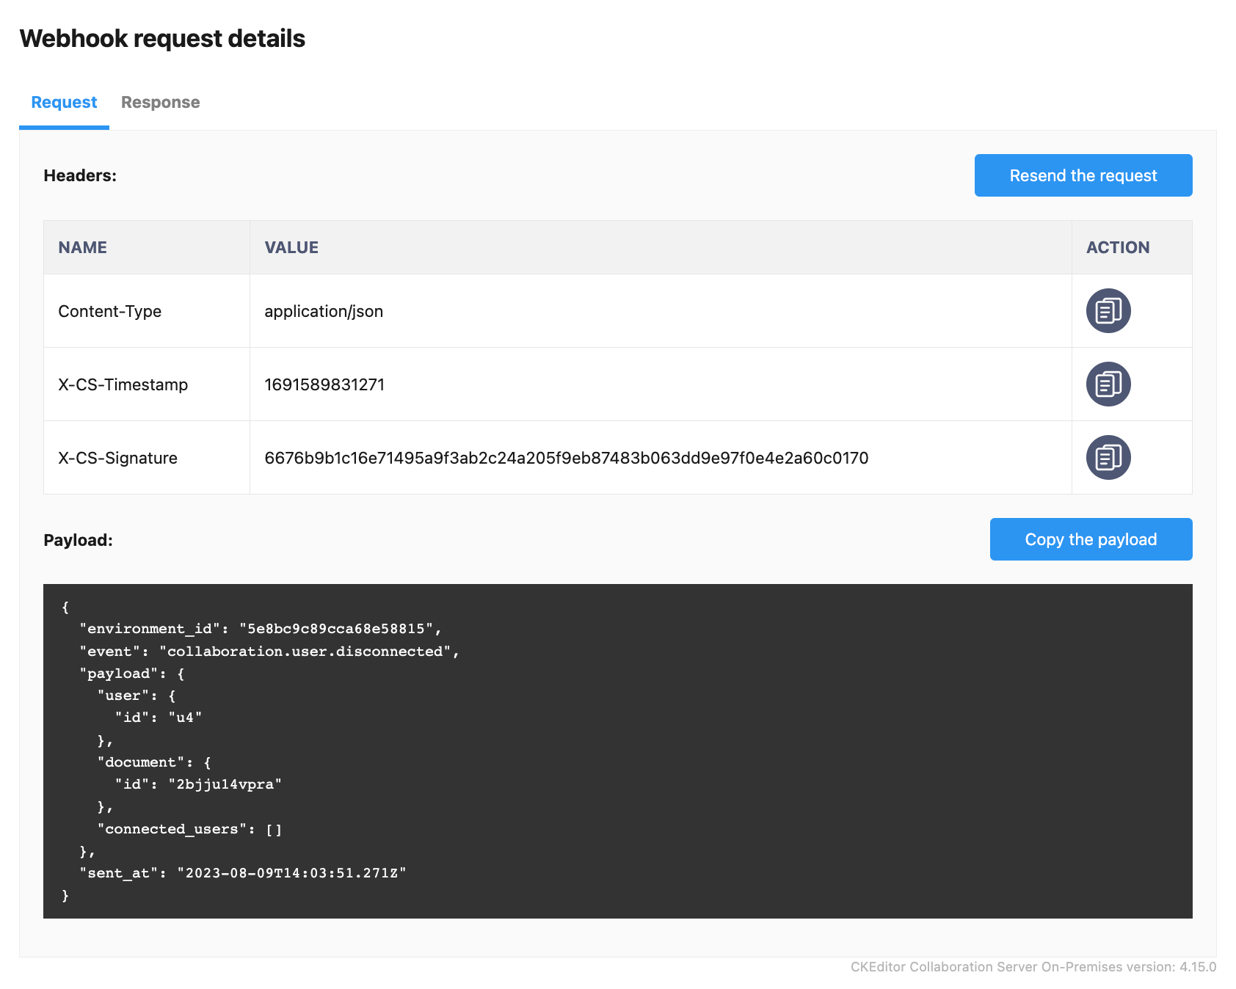
Task: Click the X-CS-Signature name cell
Action: [x=147, y=458]
